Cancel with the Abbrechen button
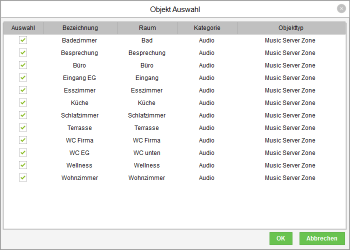350x250 pixels. [322, 238]
